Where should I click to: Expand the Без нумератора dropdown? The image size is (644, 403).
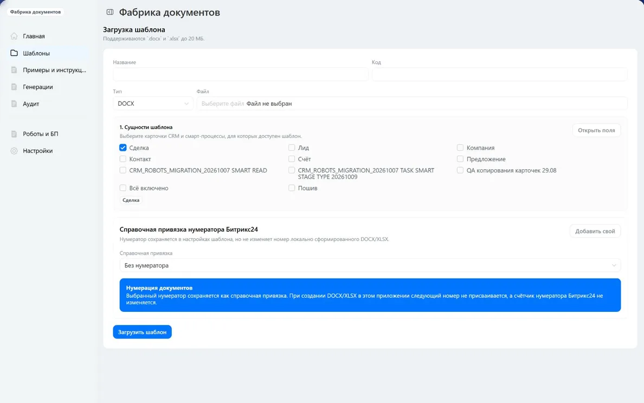[370, 265]
